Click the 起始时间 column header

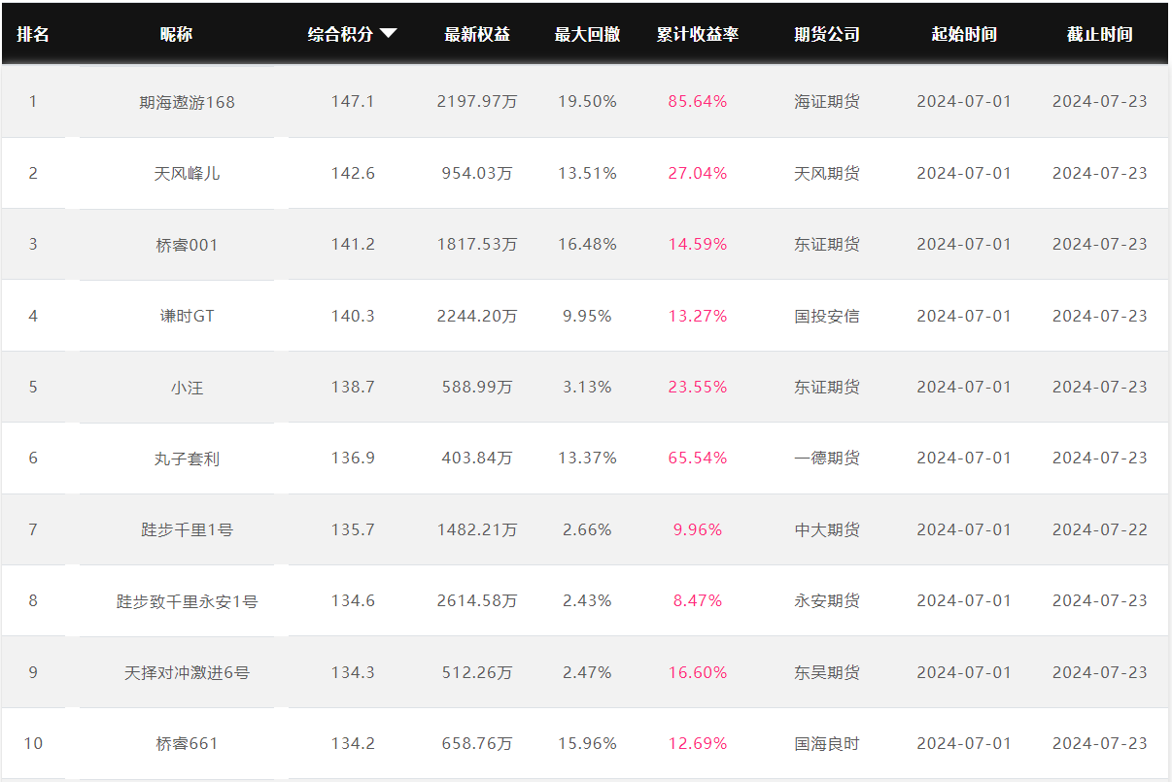pos(964,34)
